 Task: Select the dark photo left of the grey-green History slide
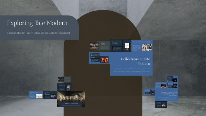click(61, 79)
